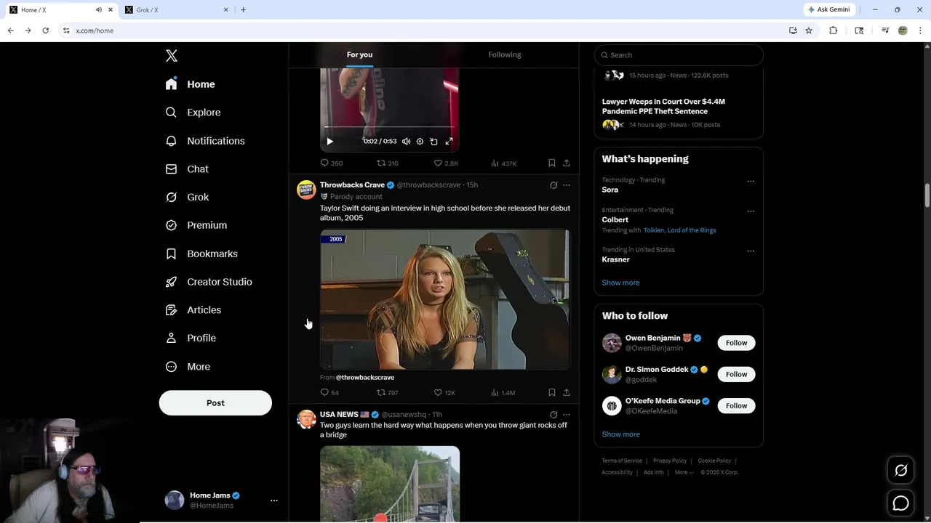
Task: Open Home in the sidebar
Action: (191, 84)
